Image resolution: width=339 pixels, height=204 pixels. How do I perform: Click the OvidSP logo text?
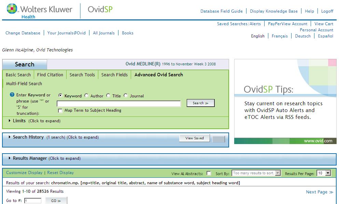click(x=100, y=9)
